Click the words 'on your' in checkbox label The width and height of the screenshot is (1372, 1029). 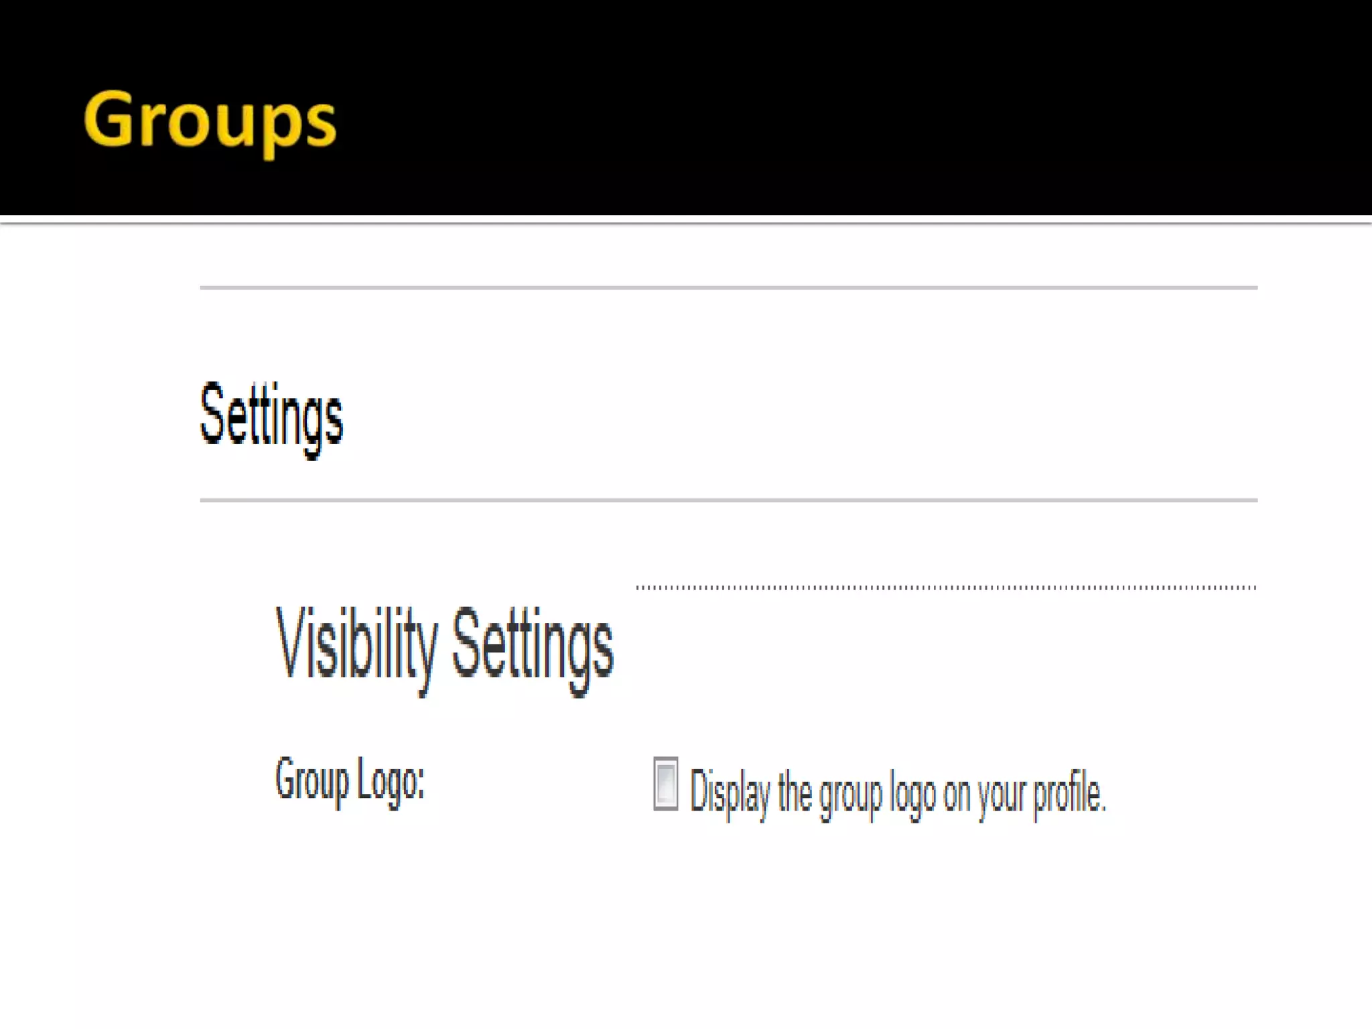click(x=984, y=795)
